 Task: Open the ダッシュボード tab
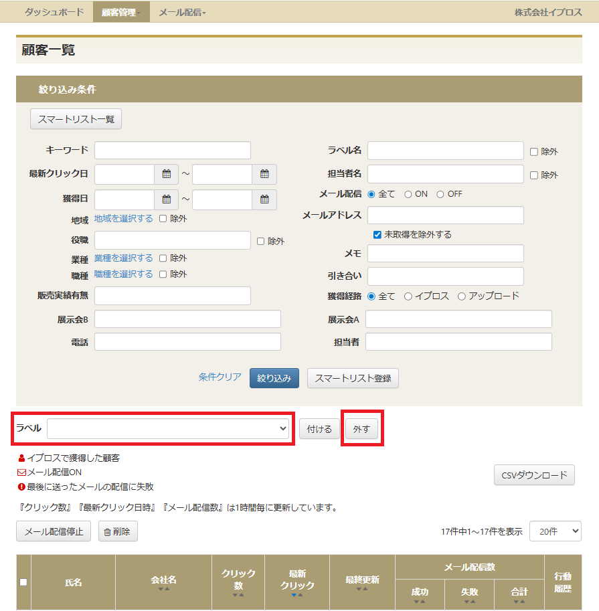(54, 12)
